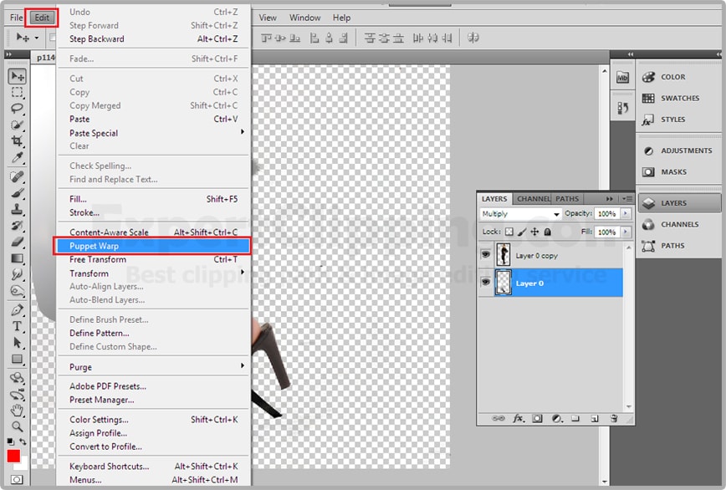Select the Eyedropper tool

coord(17,158)
